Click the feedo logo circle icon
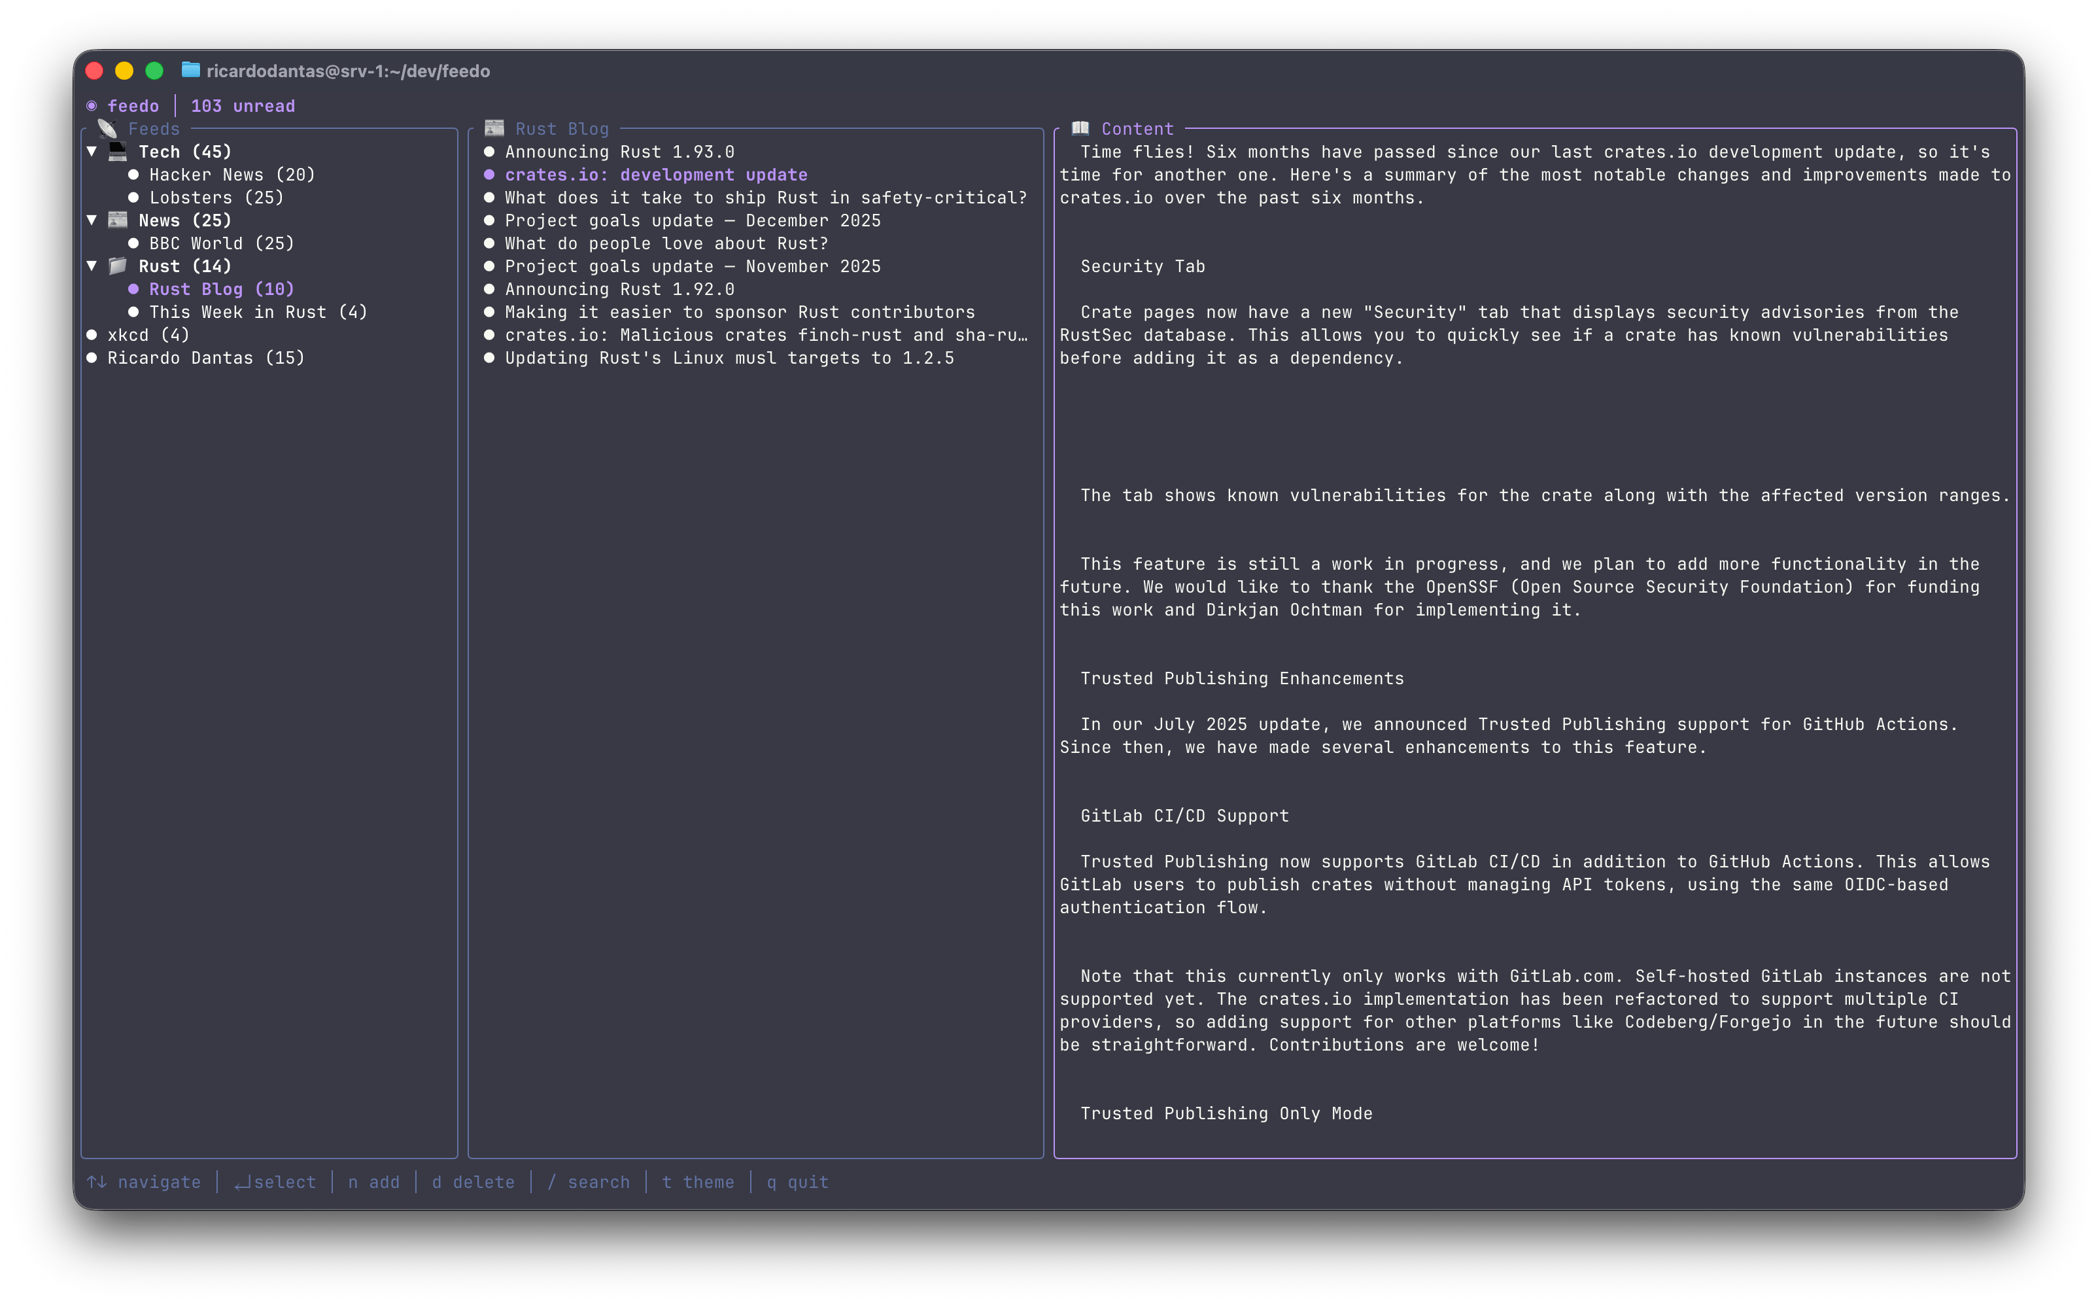2098x1307 pixels. coord(92,105)
